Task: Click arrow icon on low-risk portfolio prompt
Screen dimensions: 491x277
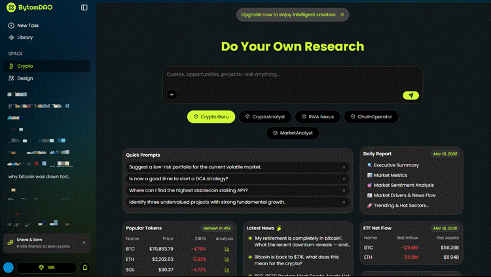Action: 344,167
